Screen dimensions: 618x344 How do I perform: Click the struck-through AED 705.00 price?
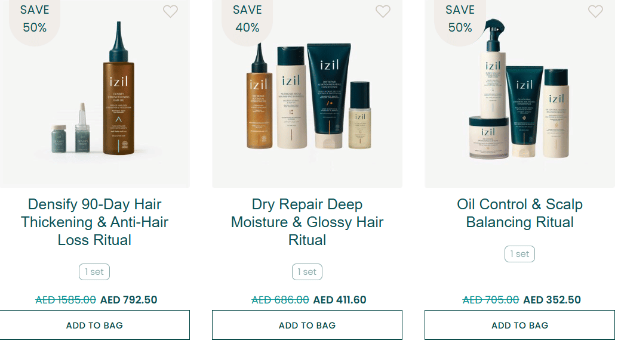point(490,300)
